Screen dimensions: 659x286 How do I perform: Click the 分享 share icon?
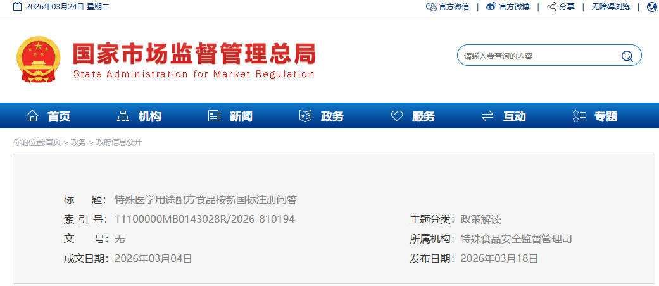click(551, 7)
